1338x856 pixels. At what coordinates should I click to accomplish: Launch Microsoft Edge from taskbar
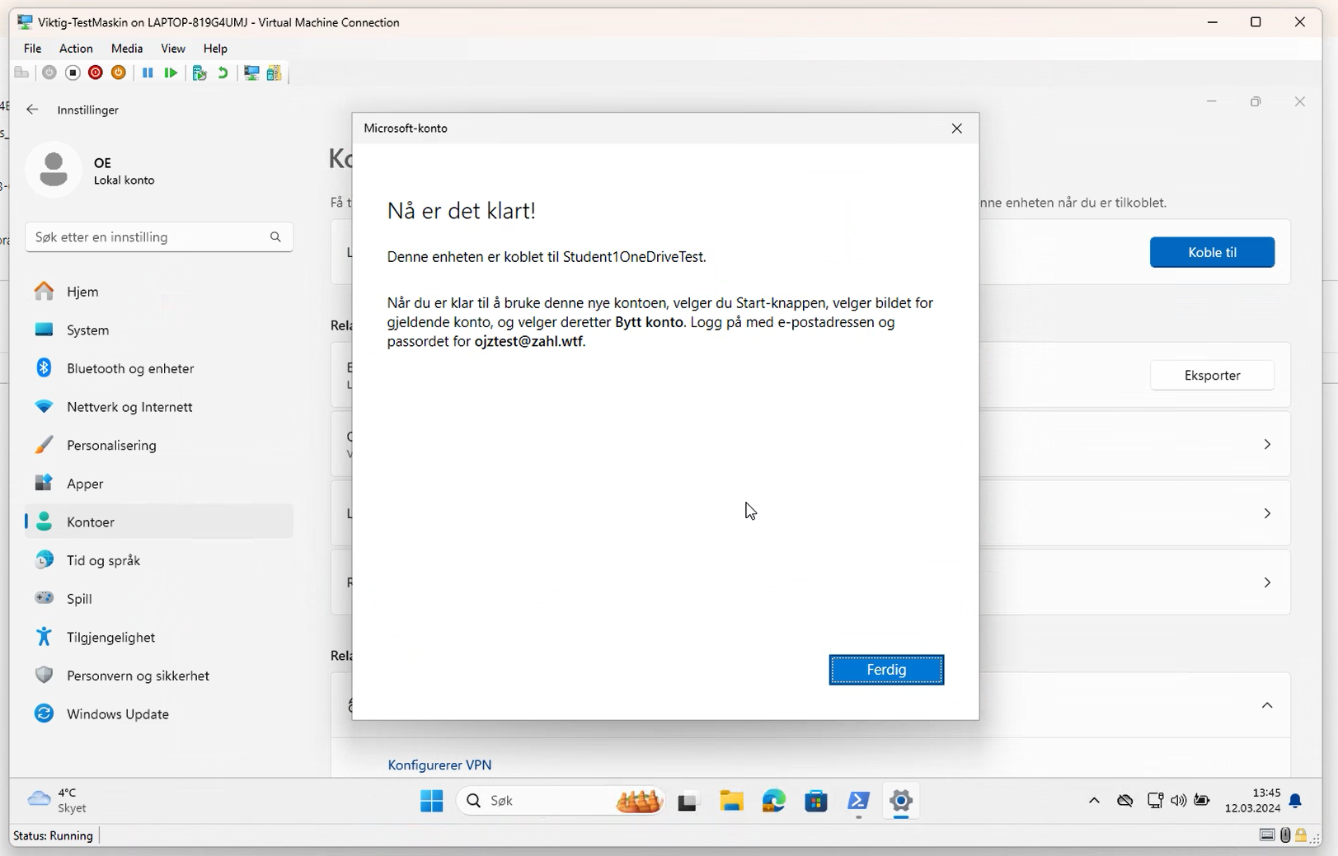coord(773,801)
